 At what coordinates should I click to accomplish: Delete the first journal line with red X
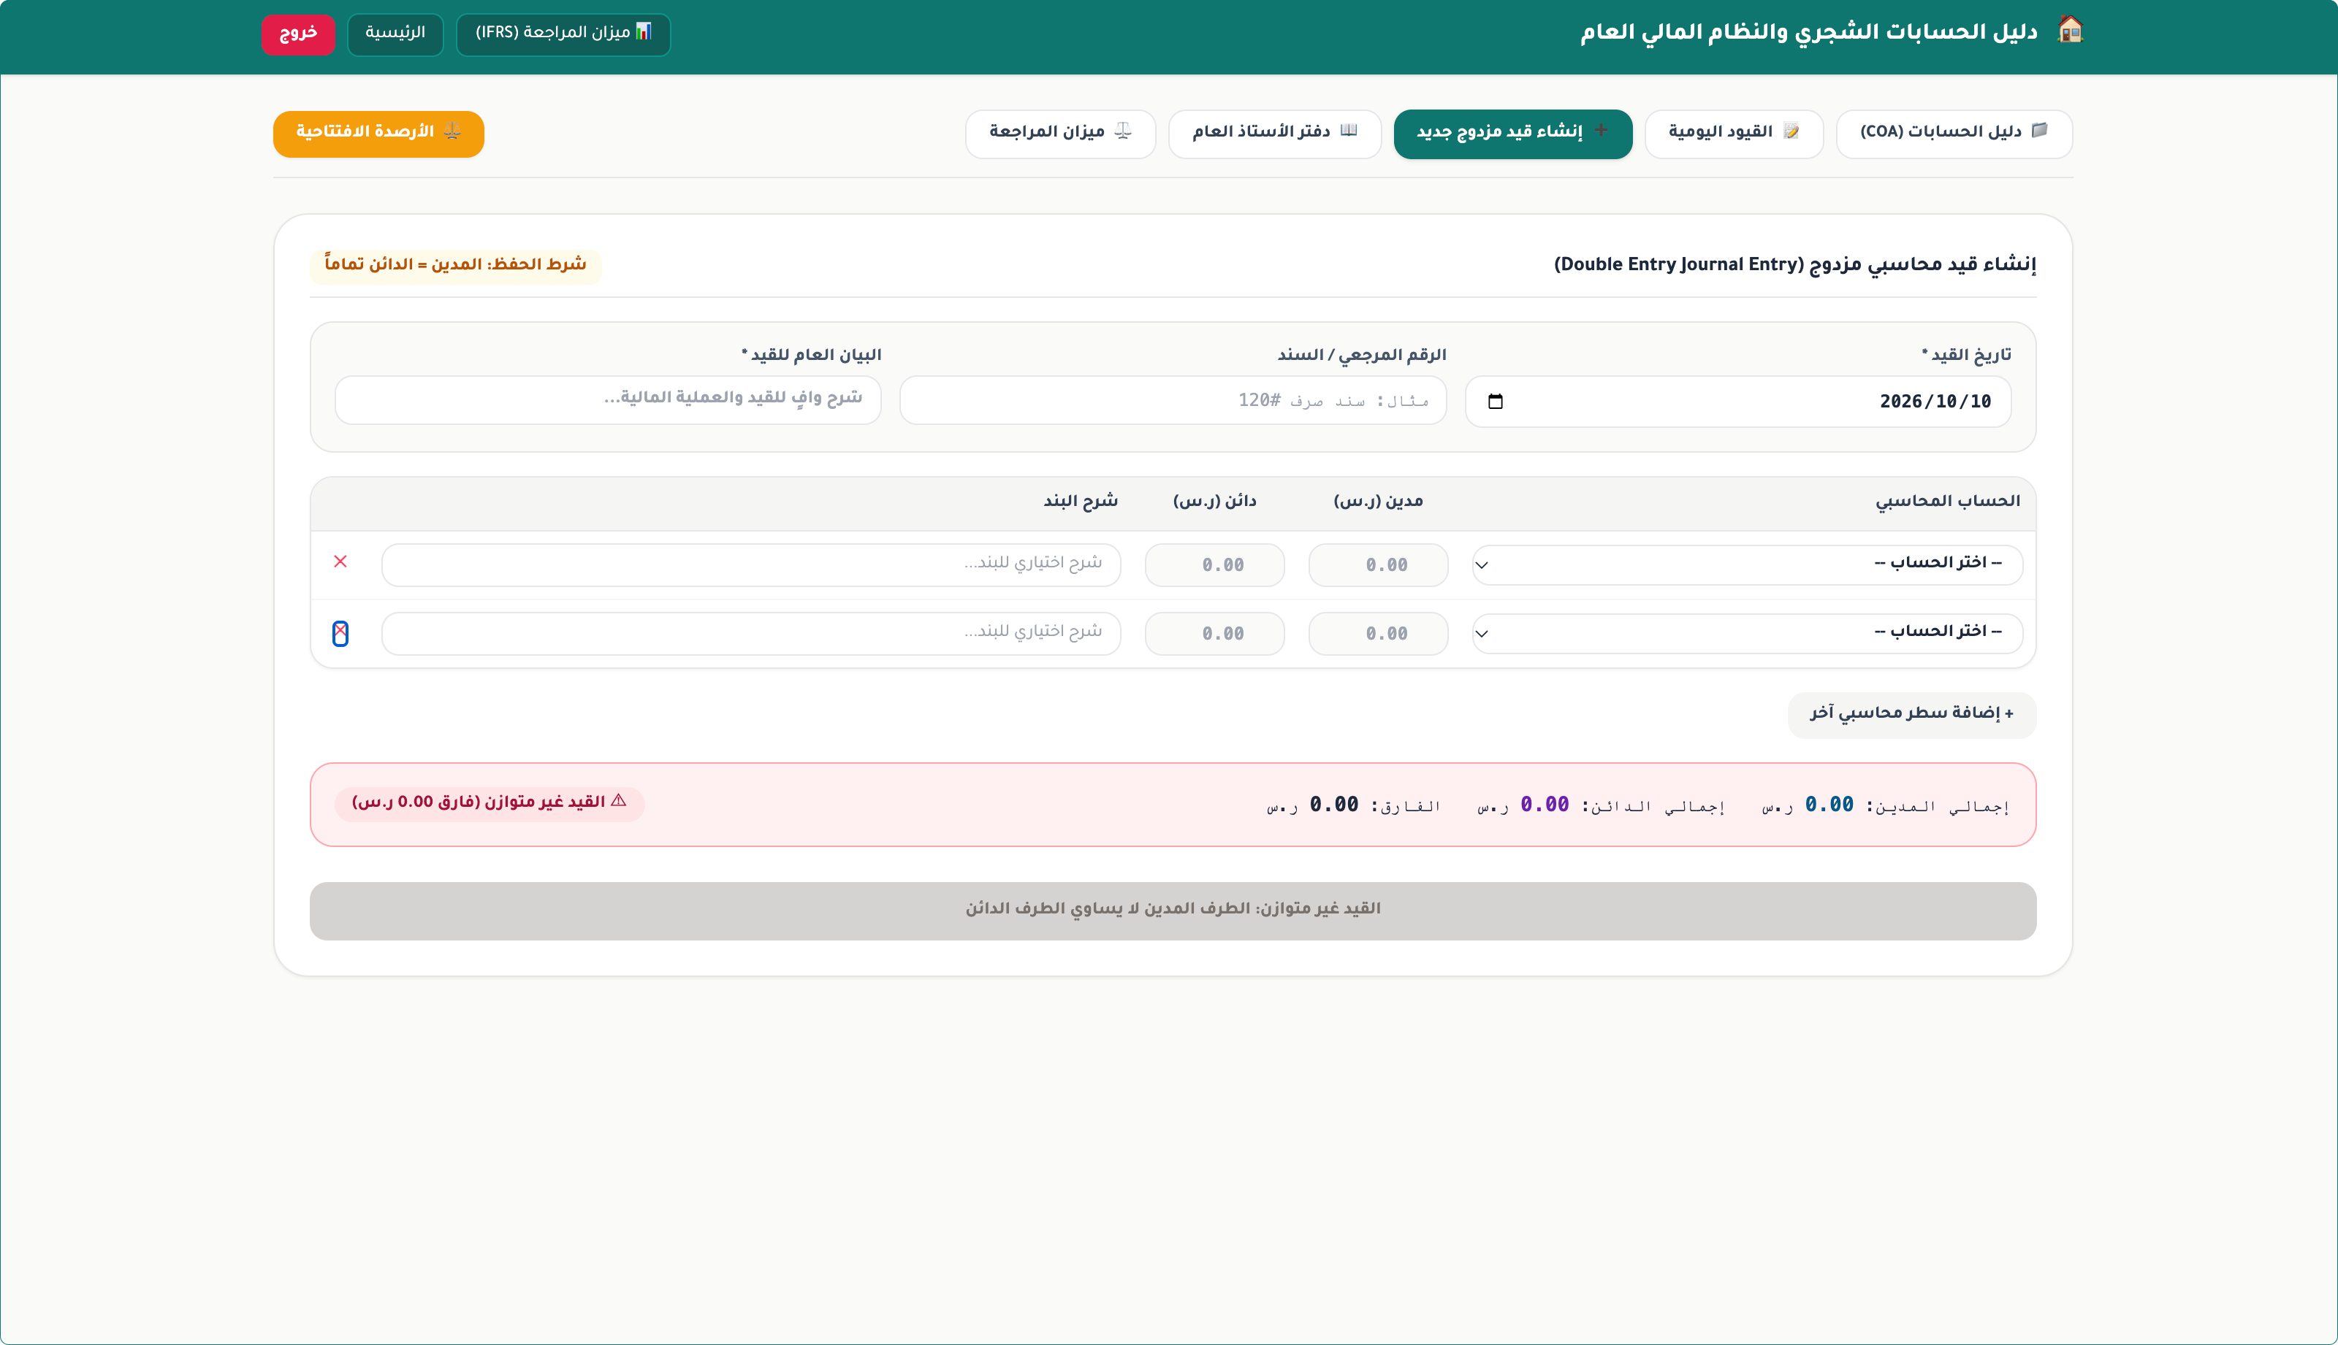coord(340,562)
